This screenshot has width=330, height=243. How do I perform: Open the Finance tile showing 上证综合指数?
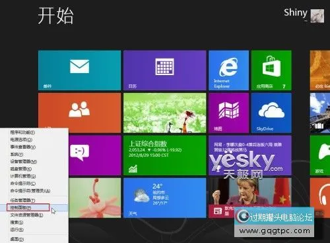[165, 155]
